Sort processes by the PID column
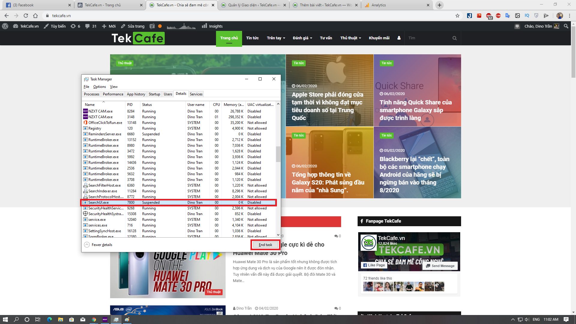576x324 pixels. click(x=133, y=105)
